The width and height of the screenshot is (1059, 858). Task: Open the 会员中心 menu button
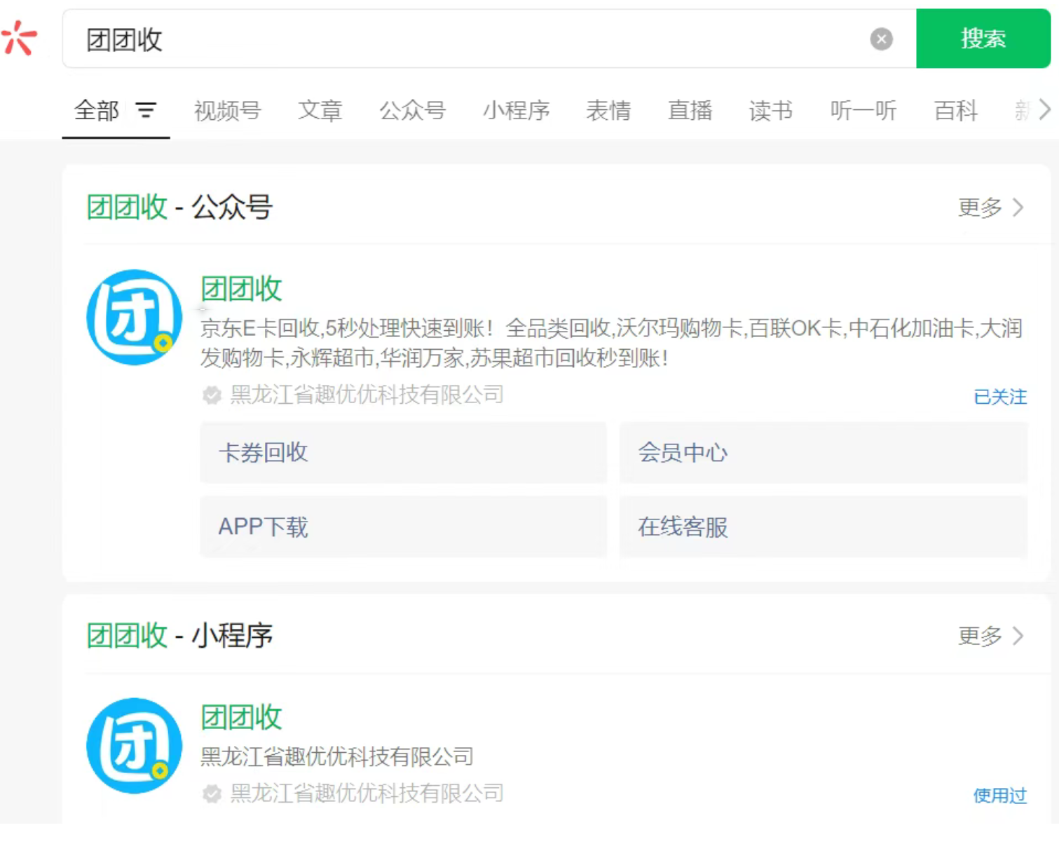pyautogui.click(x=824, y=453)
